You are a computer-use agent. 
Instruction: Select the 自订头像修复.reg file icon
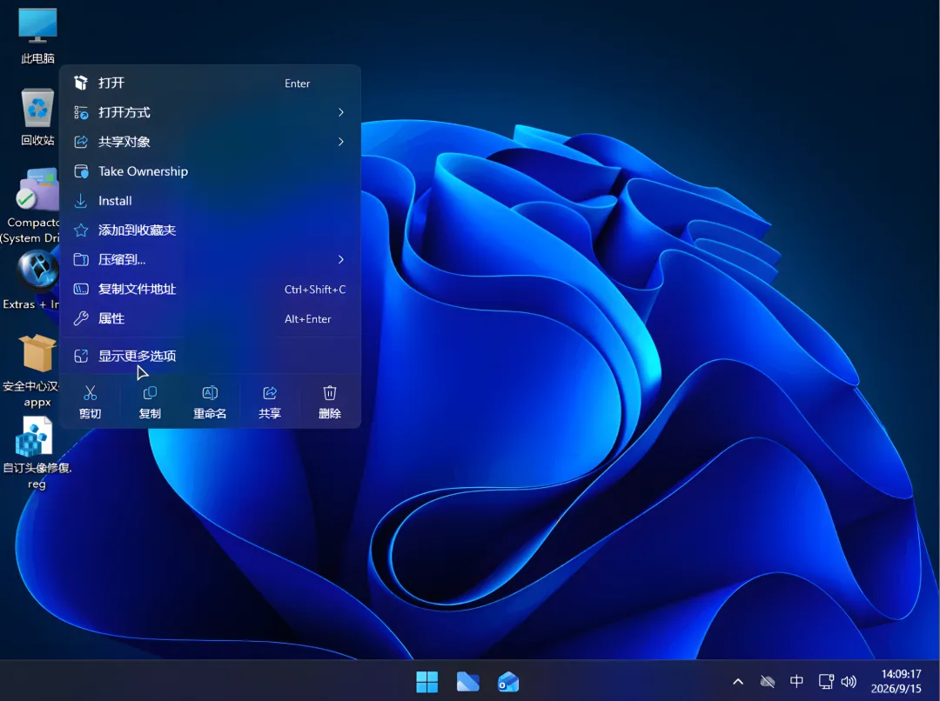[37, 453]
